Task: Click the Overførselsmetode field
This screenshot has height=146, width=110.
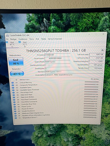Action: click(57, 65)
